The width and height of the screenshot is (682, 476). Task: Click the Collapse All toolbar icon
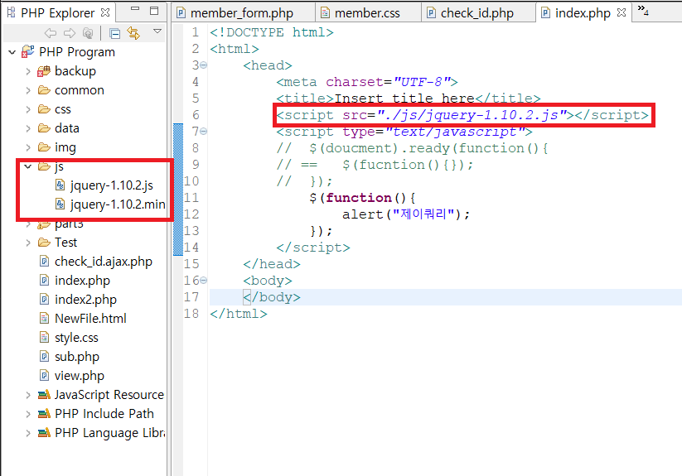[115, 33]
